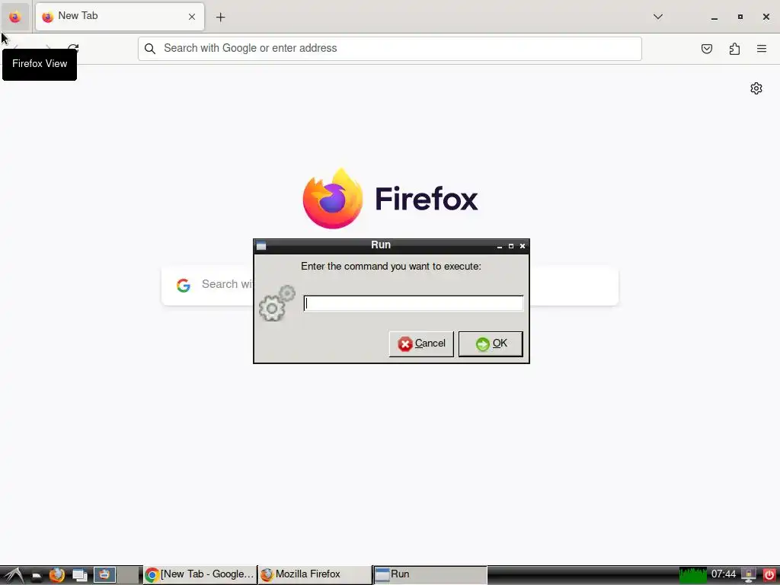
Task: Select the Run taskbar entry
Action: point(430,574)
